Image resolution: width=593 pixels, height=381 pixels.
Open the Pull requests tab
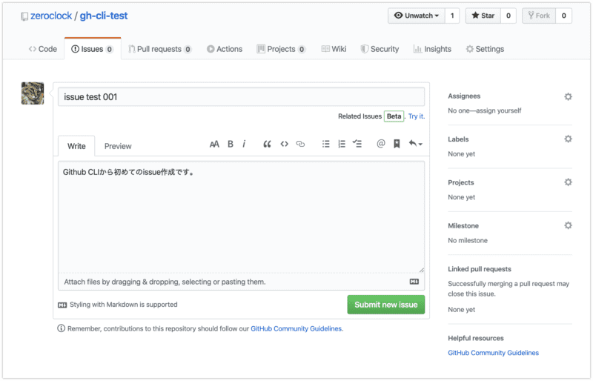[159, 49]
